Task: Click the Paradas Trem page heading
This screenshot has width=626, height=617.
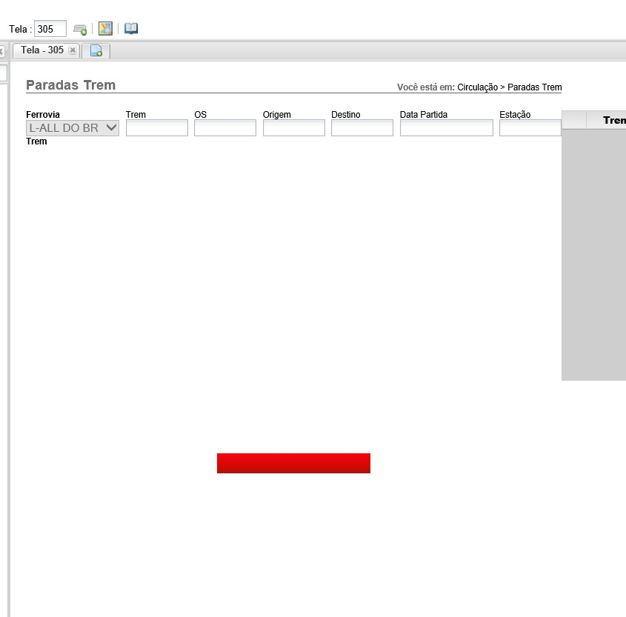Action: coord(70,85)
